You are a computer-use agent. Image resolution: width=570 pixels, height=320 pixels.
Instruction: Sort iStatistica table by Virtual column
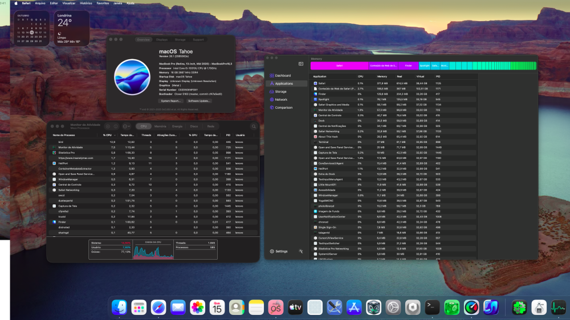420,77
